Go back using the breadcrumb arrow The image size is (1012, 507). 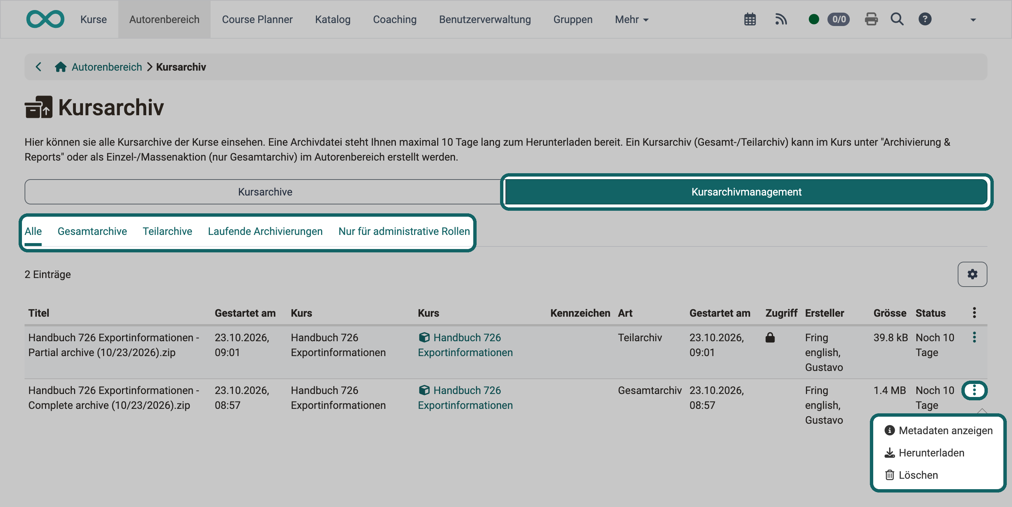pos(38,67)
